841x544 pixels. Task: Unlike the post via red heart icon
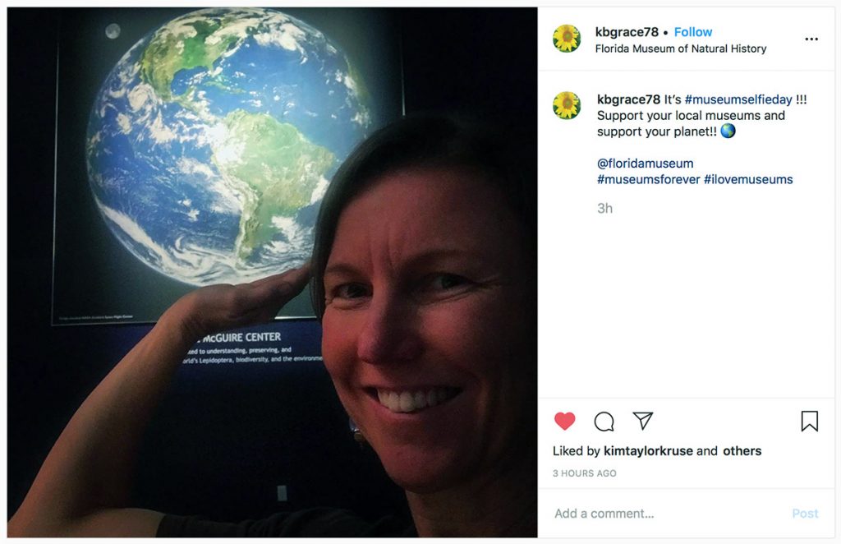564,421
